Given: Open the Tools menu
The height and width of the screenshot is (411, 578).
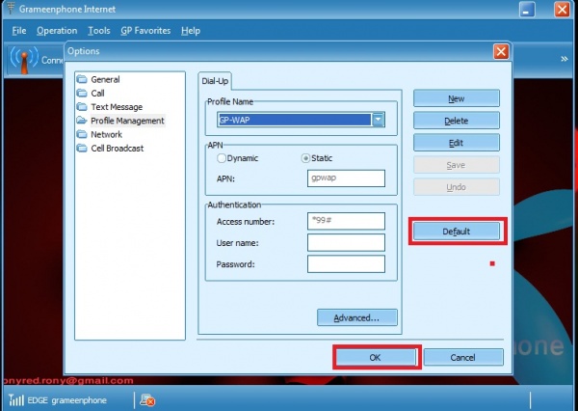Looking at the screenshot, I should coord(99,31).
